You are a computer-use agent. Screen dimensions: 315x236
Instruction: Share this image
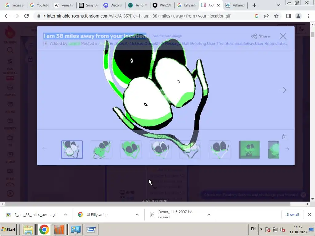(261, 36)
